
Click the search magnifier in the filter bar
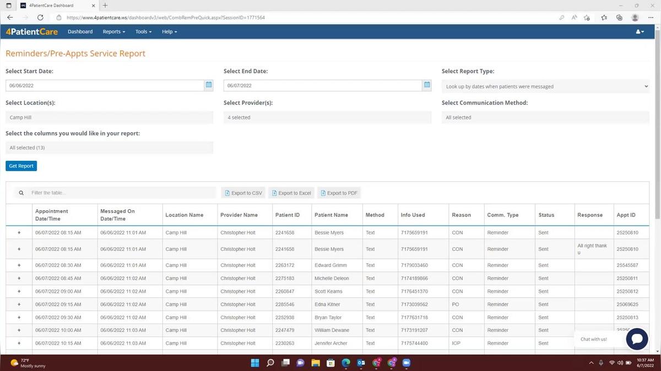pyautogui.click(x=21, y=193)
